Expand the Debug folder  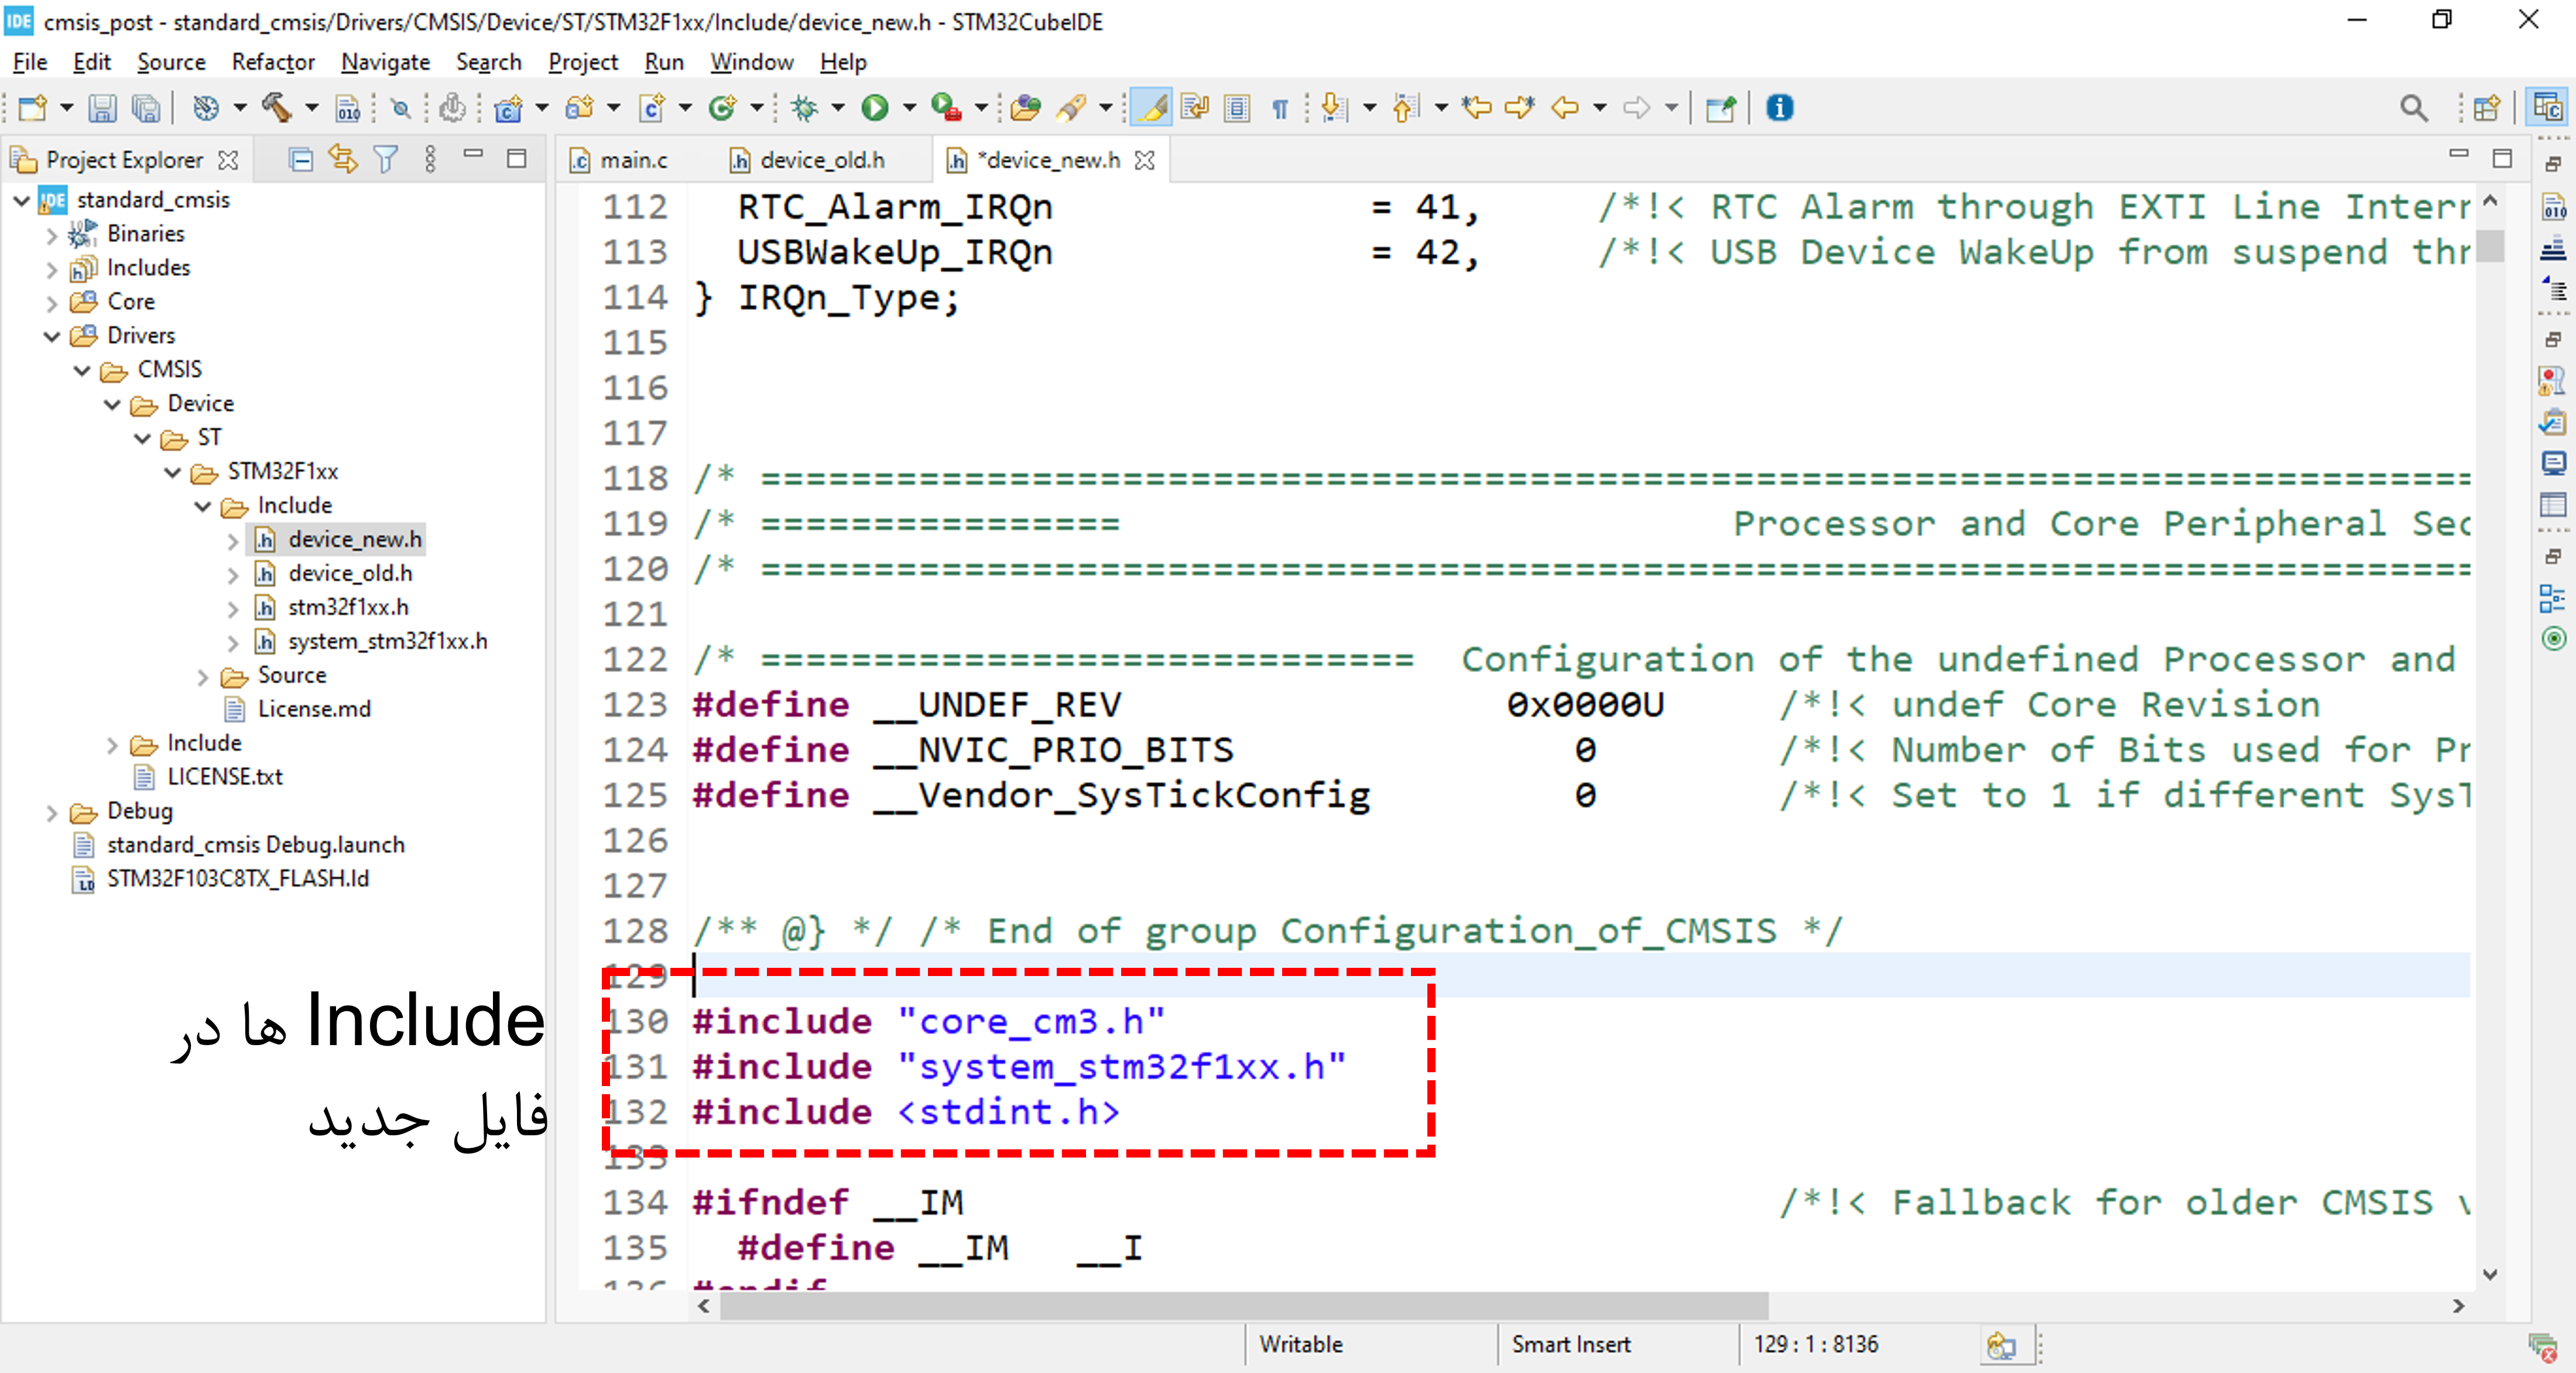click(52, 812)
